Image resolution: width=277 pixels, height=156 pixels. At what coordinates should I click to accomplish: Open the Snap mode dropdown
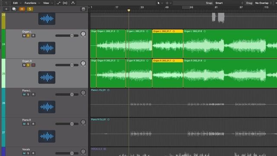(229, 3)
